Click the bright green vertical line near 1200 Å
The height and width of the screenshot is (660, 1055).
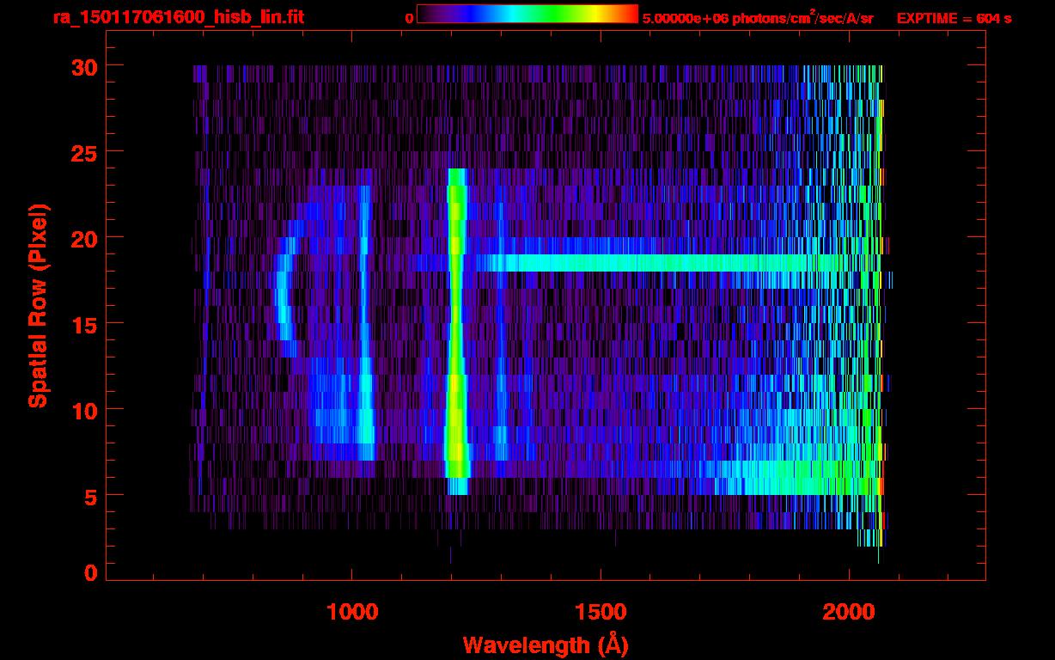click(x=455, y=344)
